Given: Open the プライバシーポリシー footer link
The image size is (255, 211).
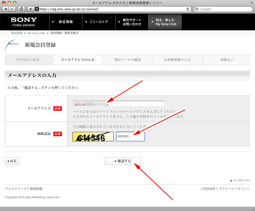Looking at the screenshot, I should (234, 189).
